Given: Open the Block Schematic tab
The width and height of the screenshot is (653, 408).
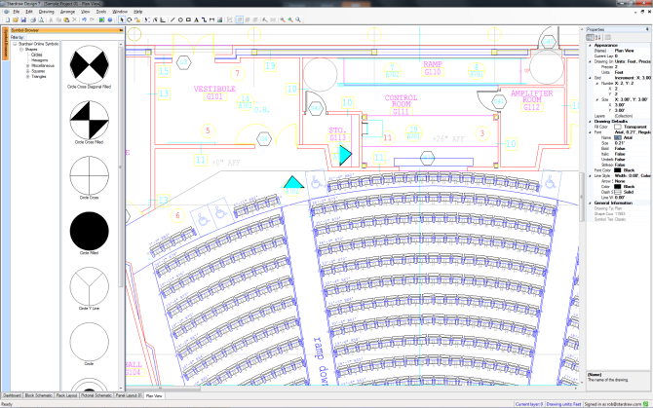Looking at the screenshot, I should pyautogui.click(x=46, y=396).
